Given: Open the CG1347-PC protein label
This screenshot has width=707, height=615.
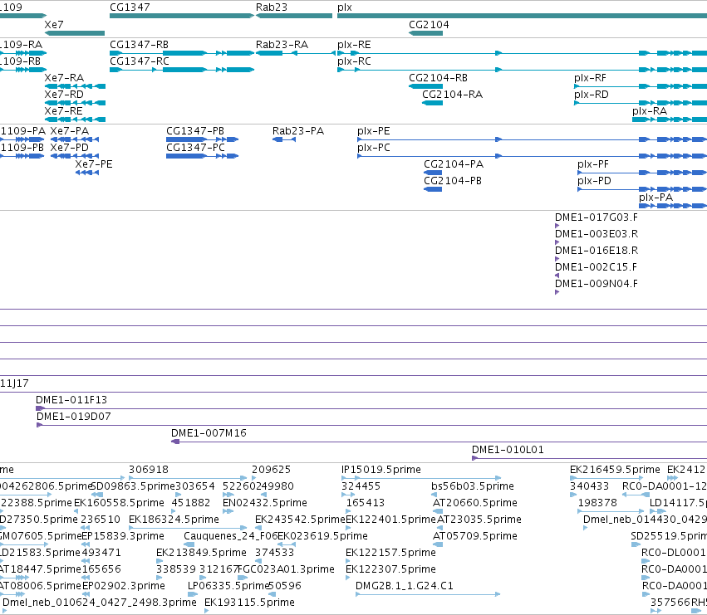Looking at the screenshot, I should tap(195, 148).
